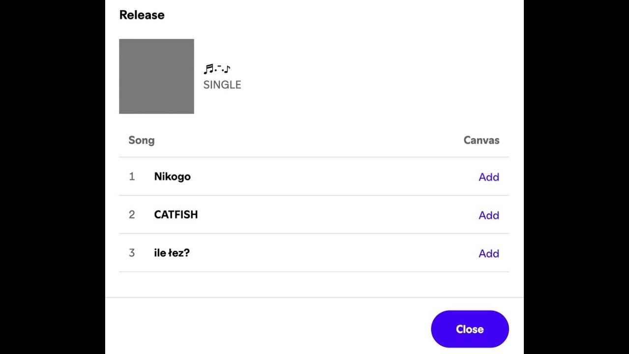The width and height of the screenshot is (629, 354).
Task: Click the Release heading text
Action: coord(142,15)
